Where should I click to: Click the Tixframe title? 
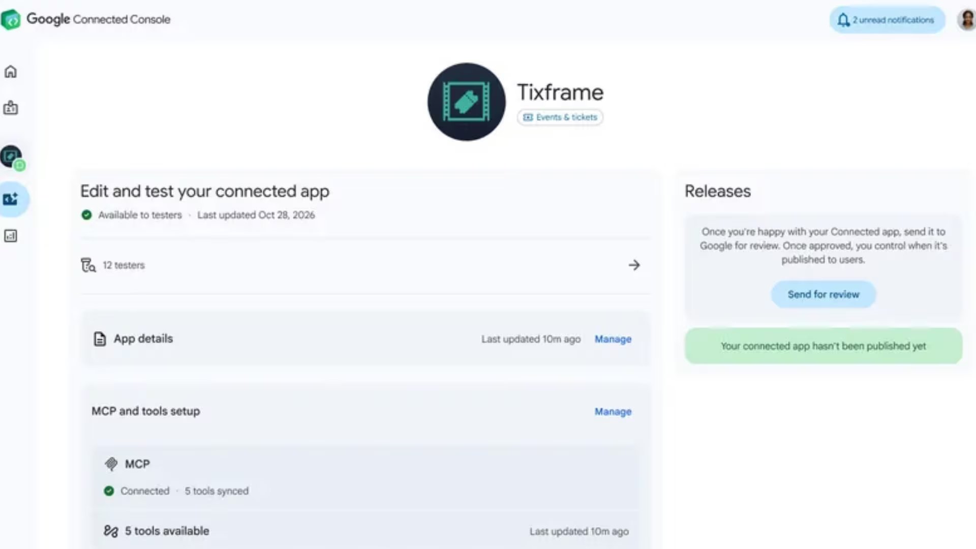pyautogui.click(x=560, y=93)
